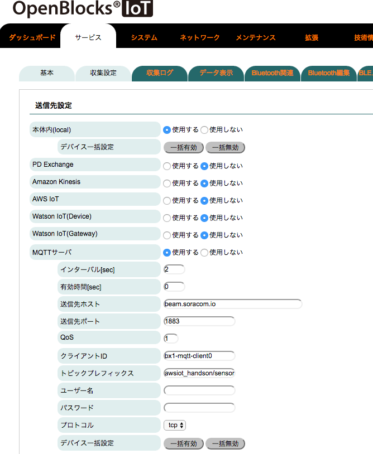Select 使用する for Watson IoT(Gateway)
This screenshot has height=454, width=373.
166,235
